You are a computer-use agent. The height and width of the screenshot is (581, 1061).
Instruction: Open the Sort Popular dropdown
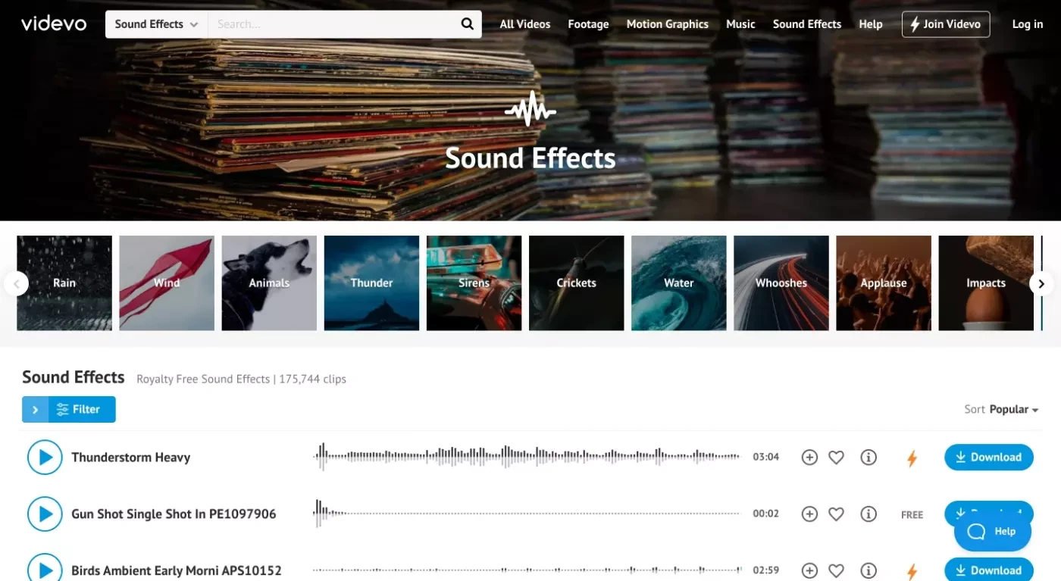pyautogui.click(x=1001, y=409)
